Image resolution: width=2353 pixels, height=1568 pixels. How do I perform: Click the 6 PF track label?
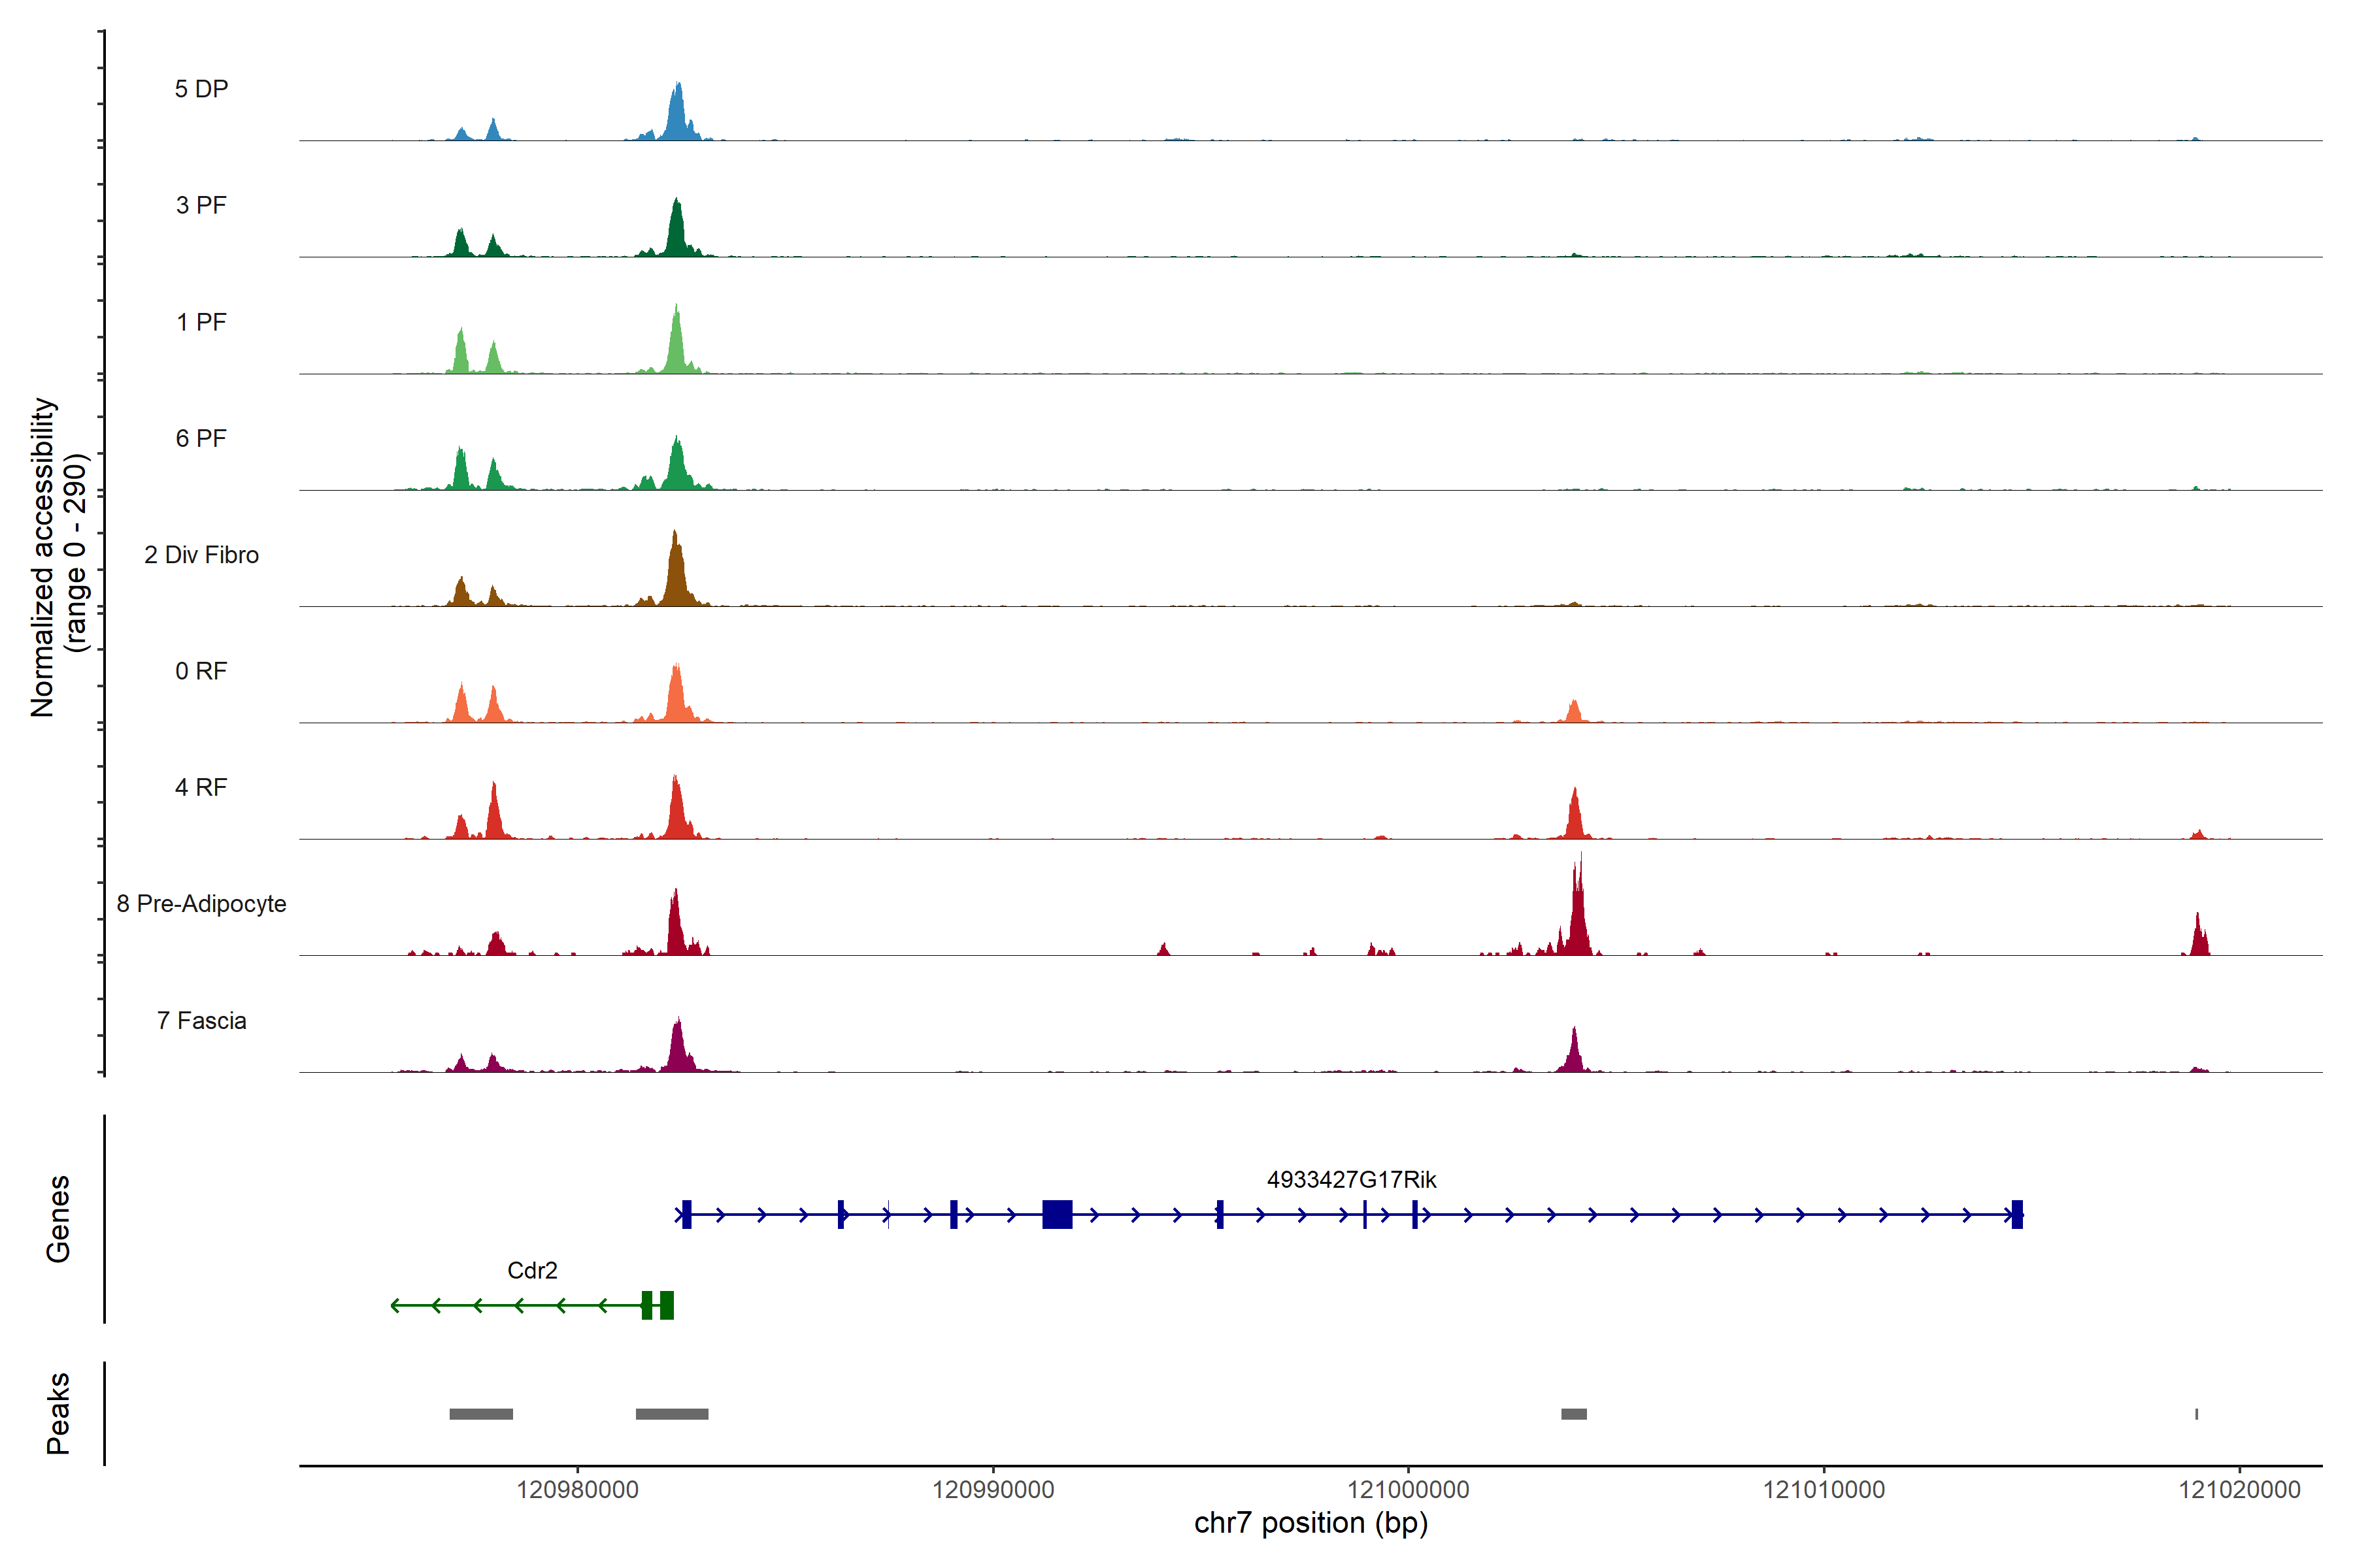[x=201, y=438]
